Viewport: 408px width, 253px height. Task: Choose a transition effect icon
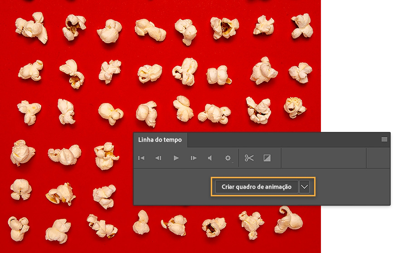267,158
